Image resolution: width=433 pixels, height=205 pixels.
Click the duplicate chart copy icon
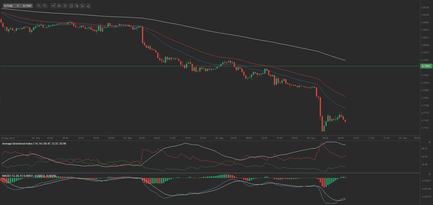click(x=77, y=6)
